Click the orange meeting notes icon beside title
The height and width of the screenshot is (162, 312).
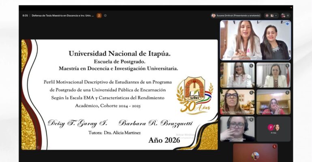(99, 15)
